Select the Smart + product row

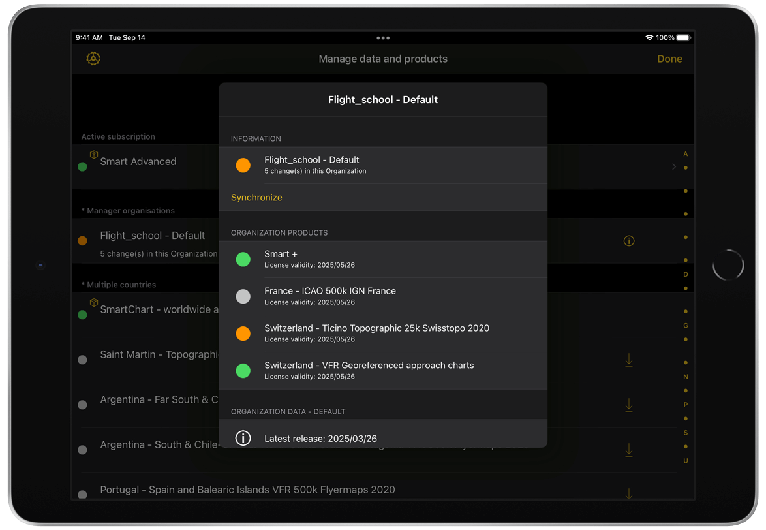click(x=383, y=259)
